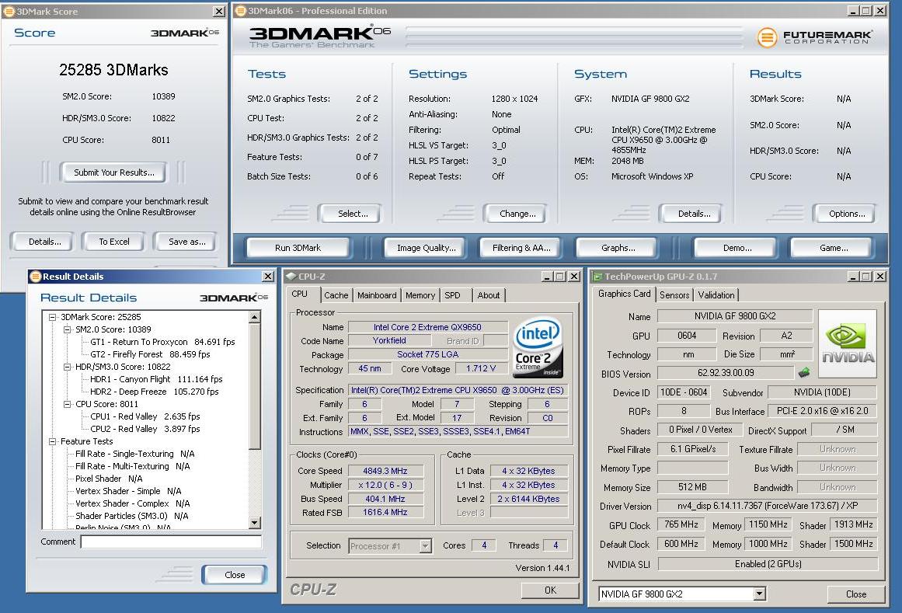Collapse the HDR/SM3.0 Score: 10822 node
The height and width of the screenshot is (613, 902).
pos(68,367)
